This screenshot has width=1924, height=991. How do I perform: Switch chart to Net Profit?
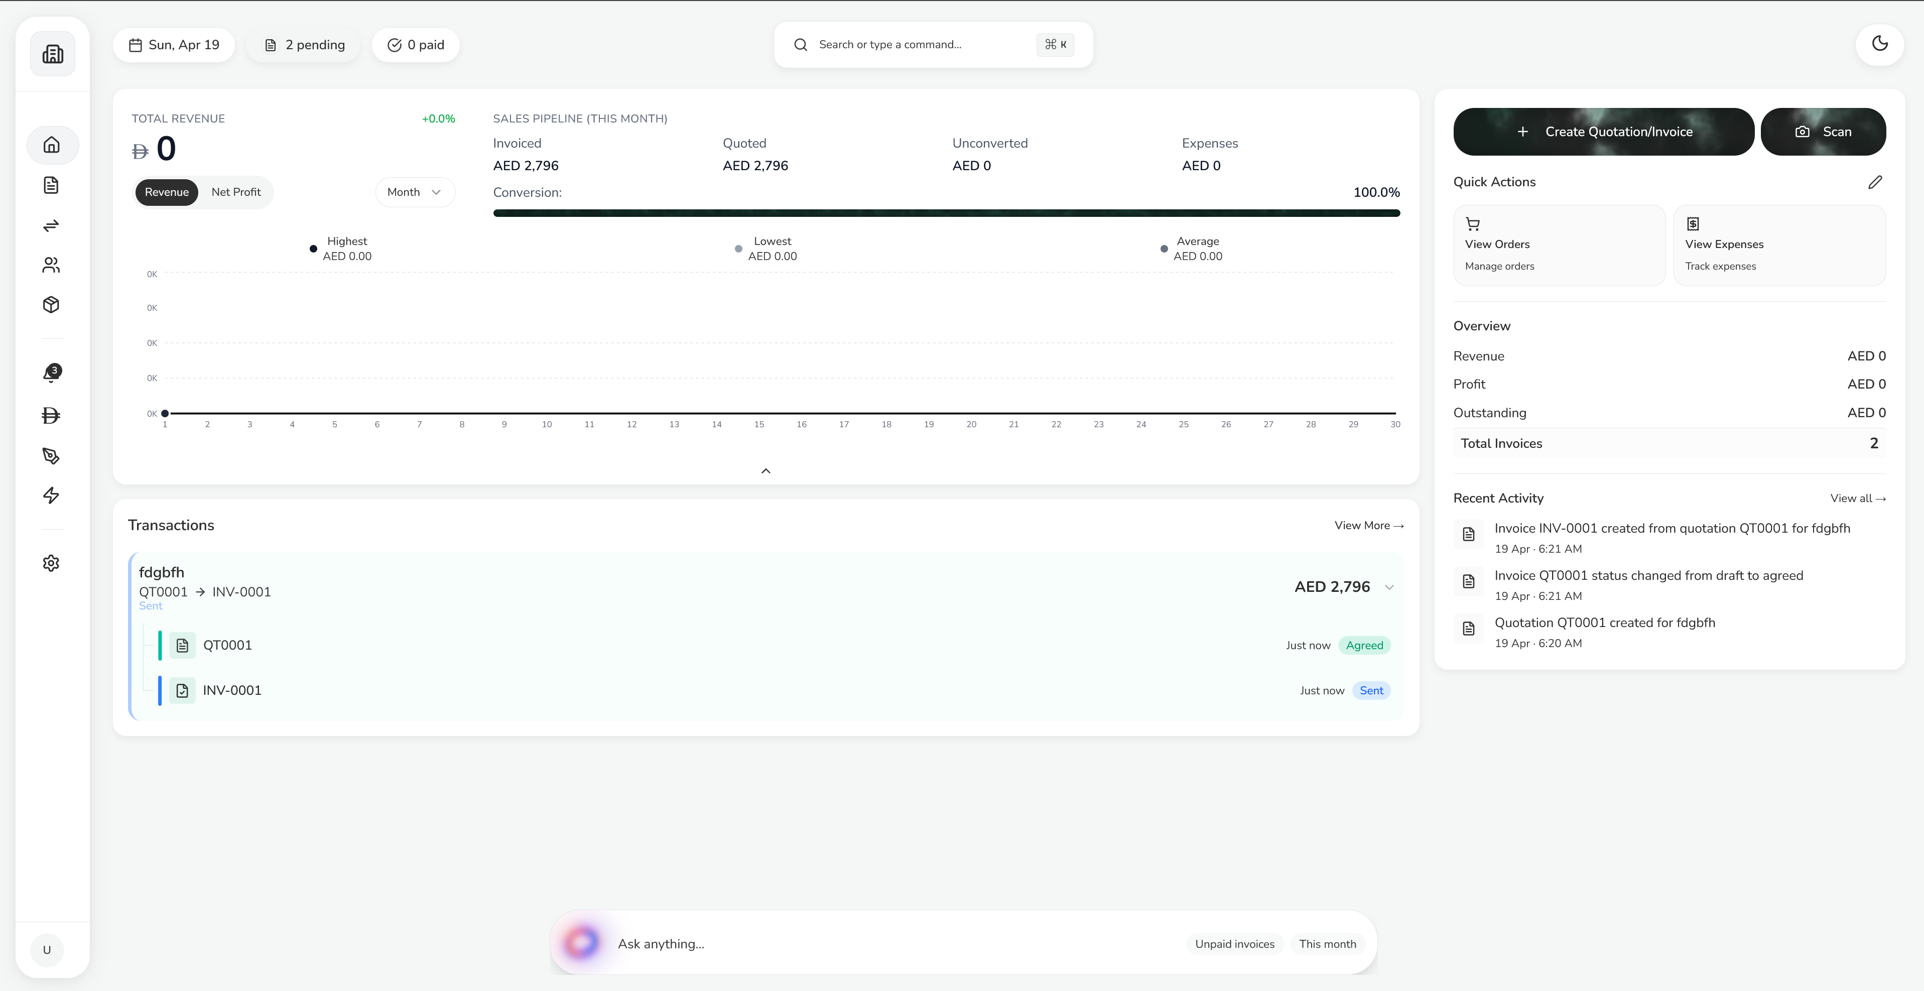[236, 192]
